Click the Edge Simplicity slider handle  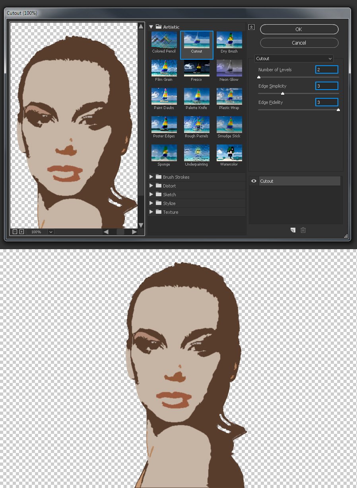point(283,94)
